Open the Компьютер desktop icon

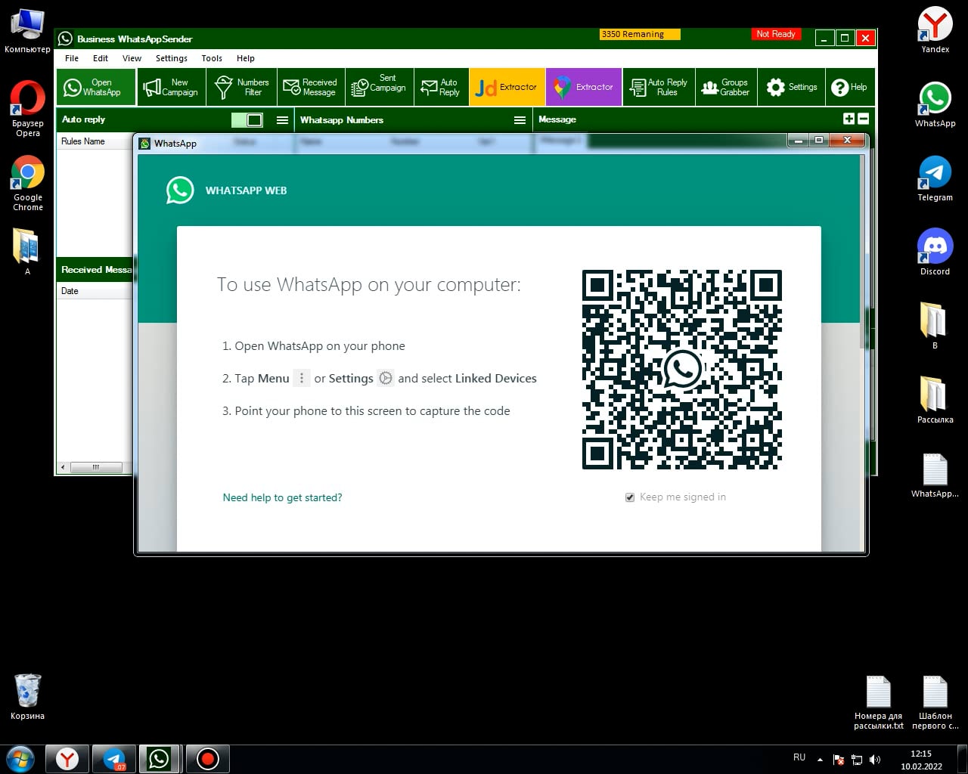tap(28, 31)
